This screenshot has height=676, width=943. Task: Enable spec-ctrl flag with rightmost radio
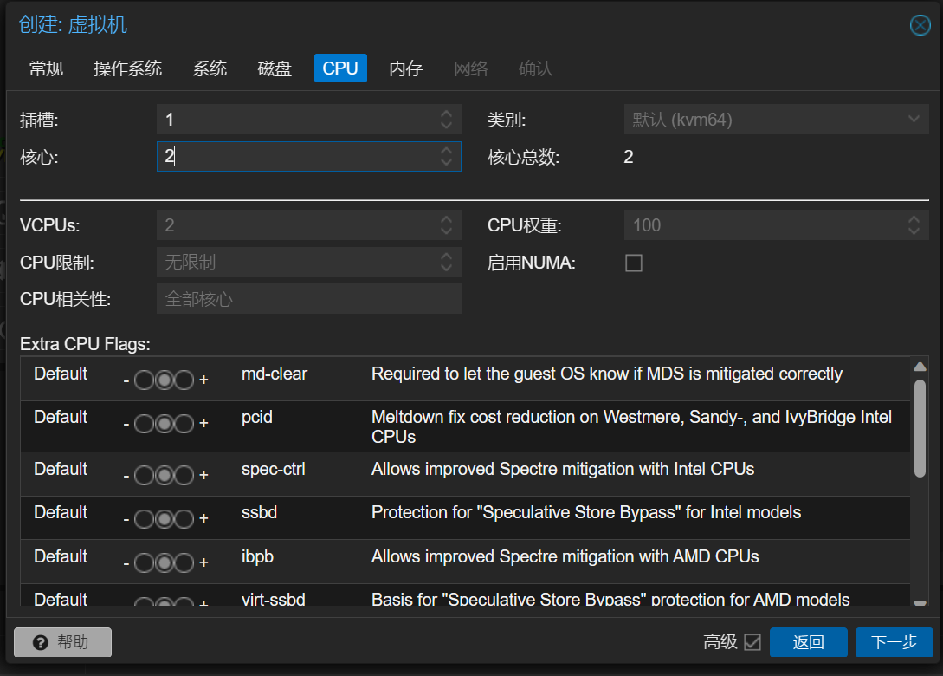(x=184, y=475)
